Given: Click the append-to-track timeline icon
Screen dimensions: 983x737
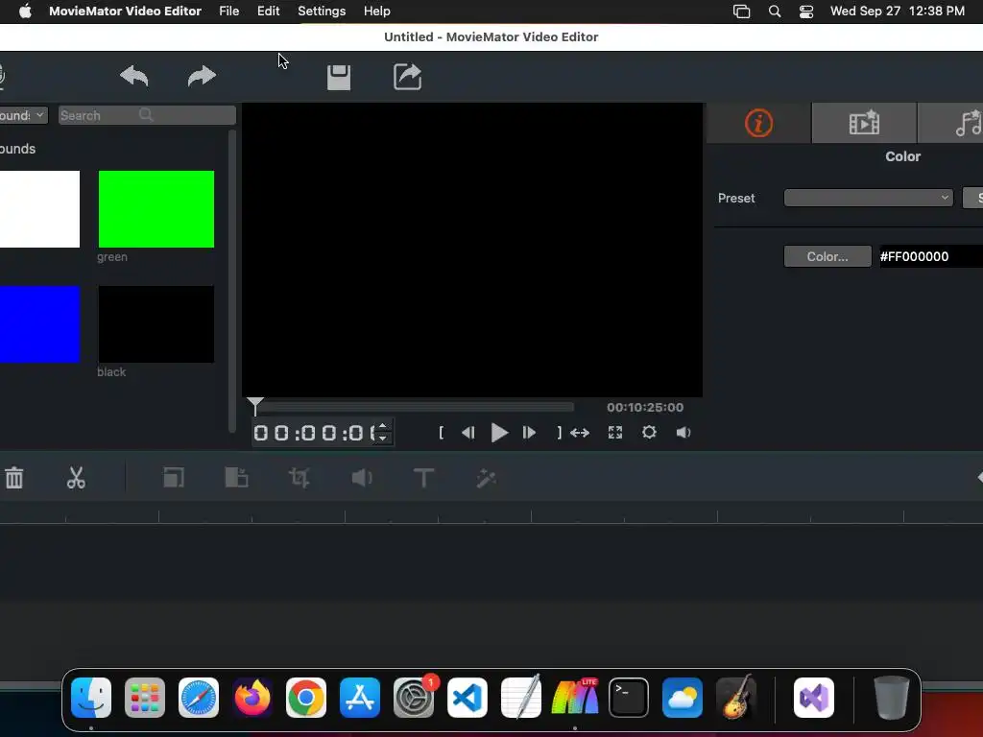Looking at the screenshot, I should point(174,478).
